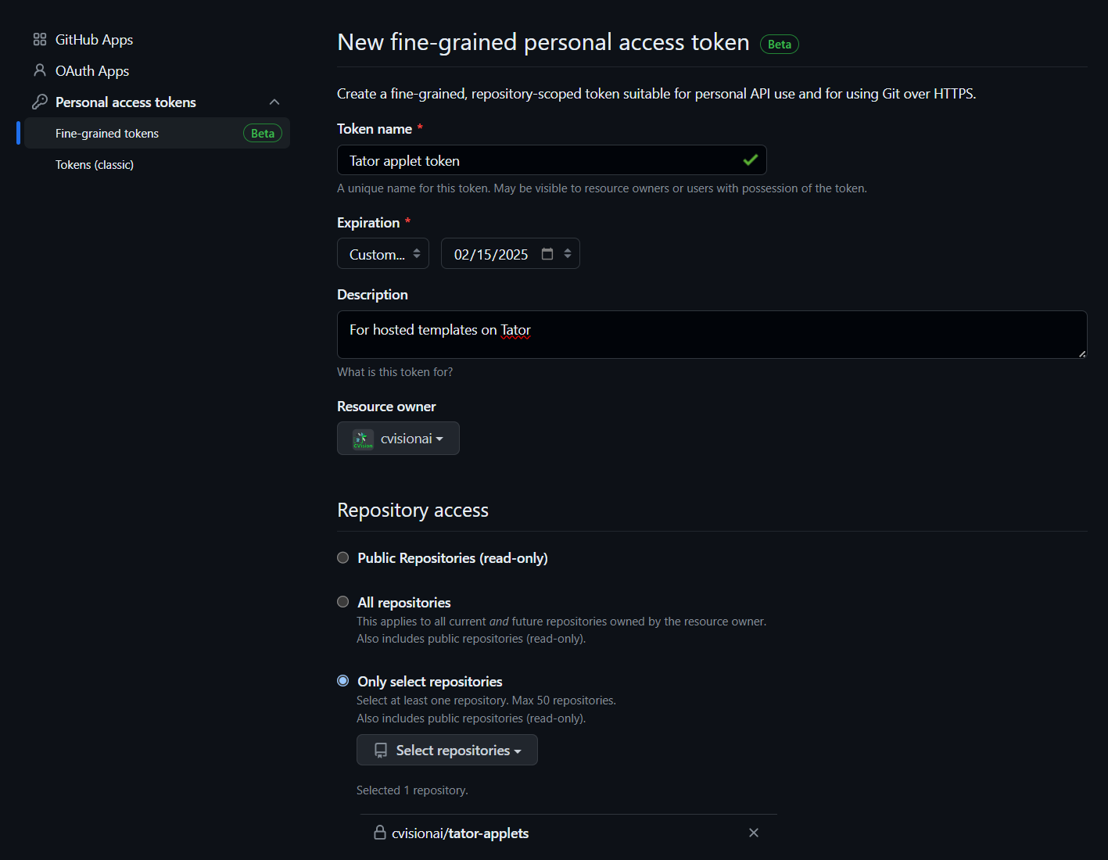This screenshot has width=1108, height=860.
Task: Choose the All repositories radio option
Action: 342,601
